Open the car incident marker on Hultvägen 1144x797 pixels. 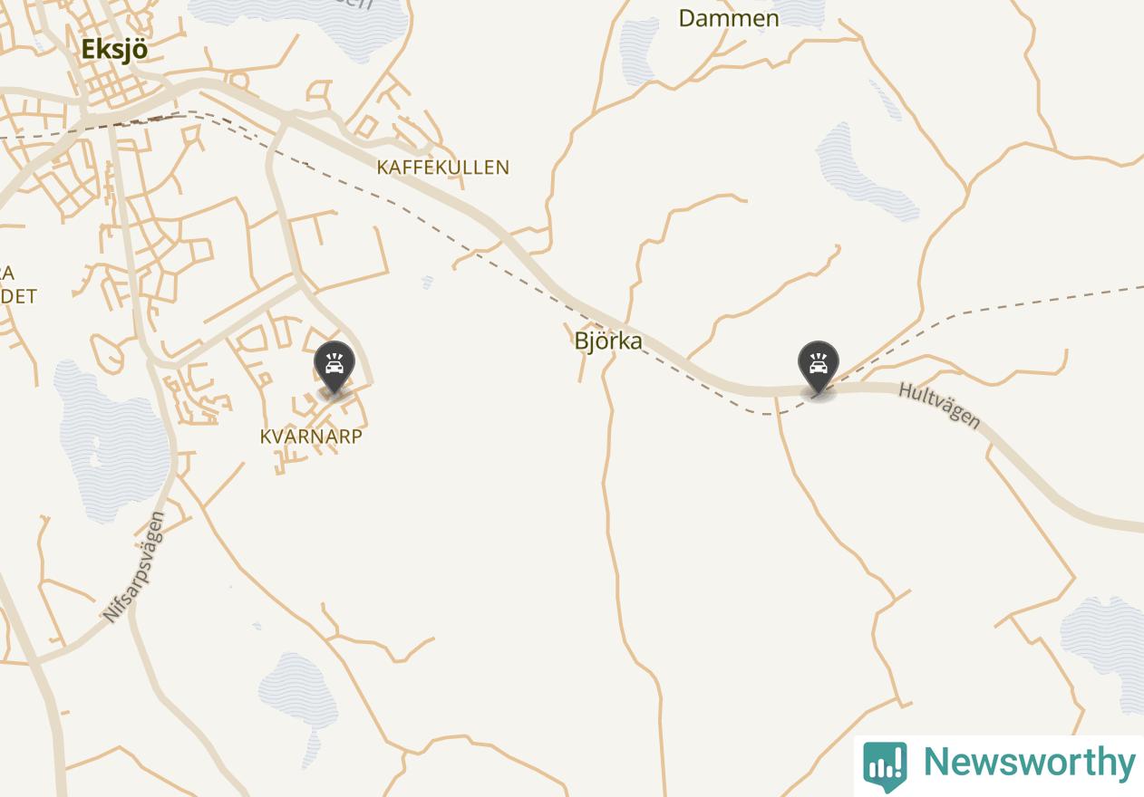[x=819, y=367]
